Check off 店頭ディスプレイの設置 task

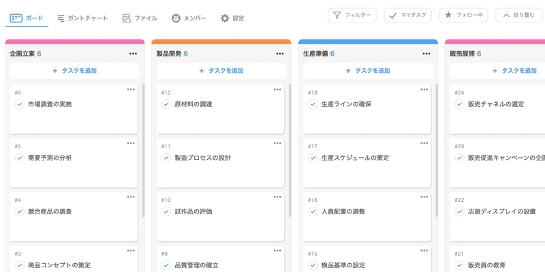pyautogui.click(x=459, y=211)
